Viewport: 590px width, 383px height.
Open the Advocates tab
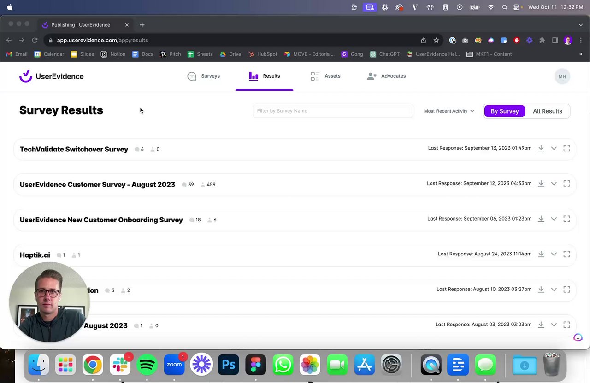click(x=386, y=76)
